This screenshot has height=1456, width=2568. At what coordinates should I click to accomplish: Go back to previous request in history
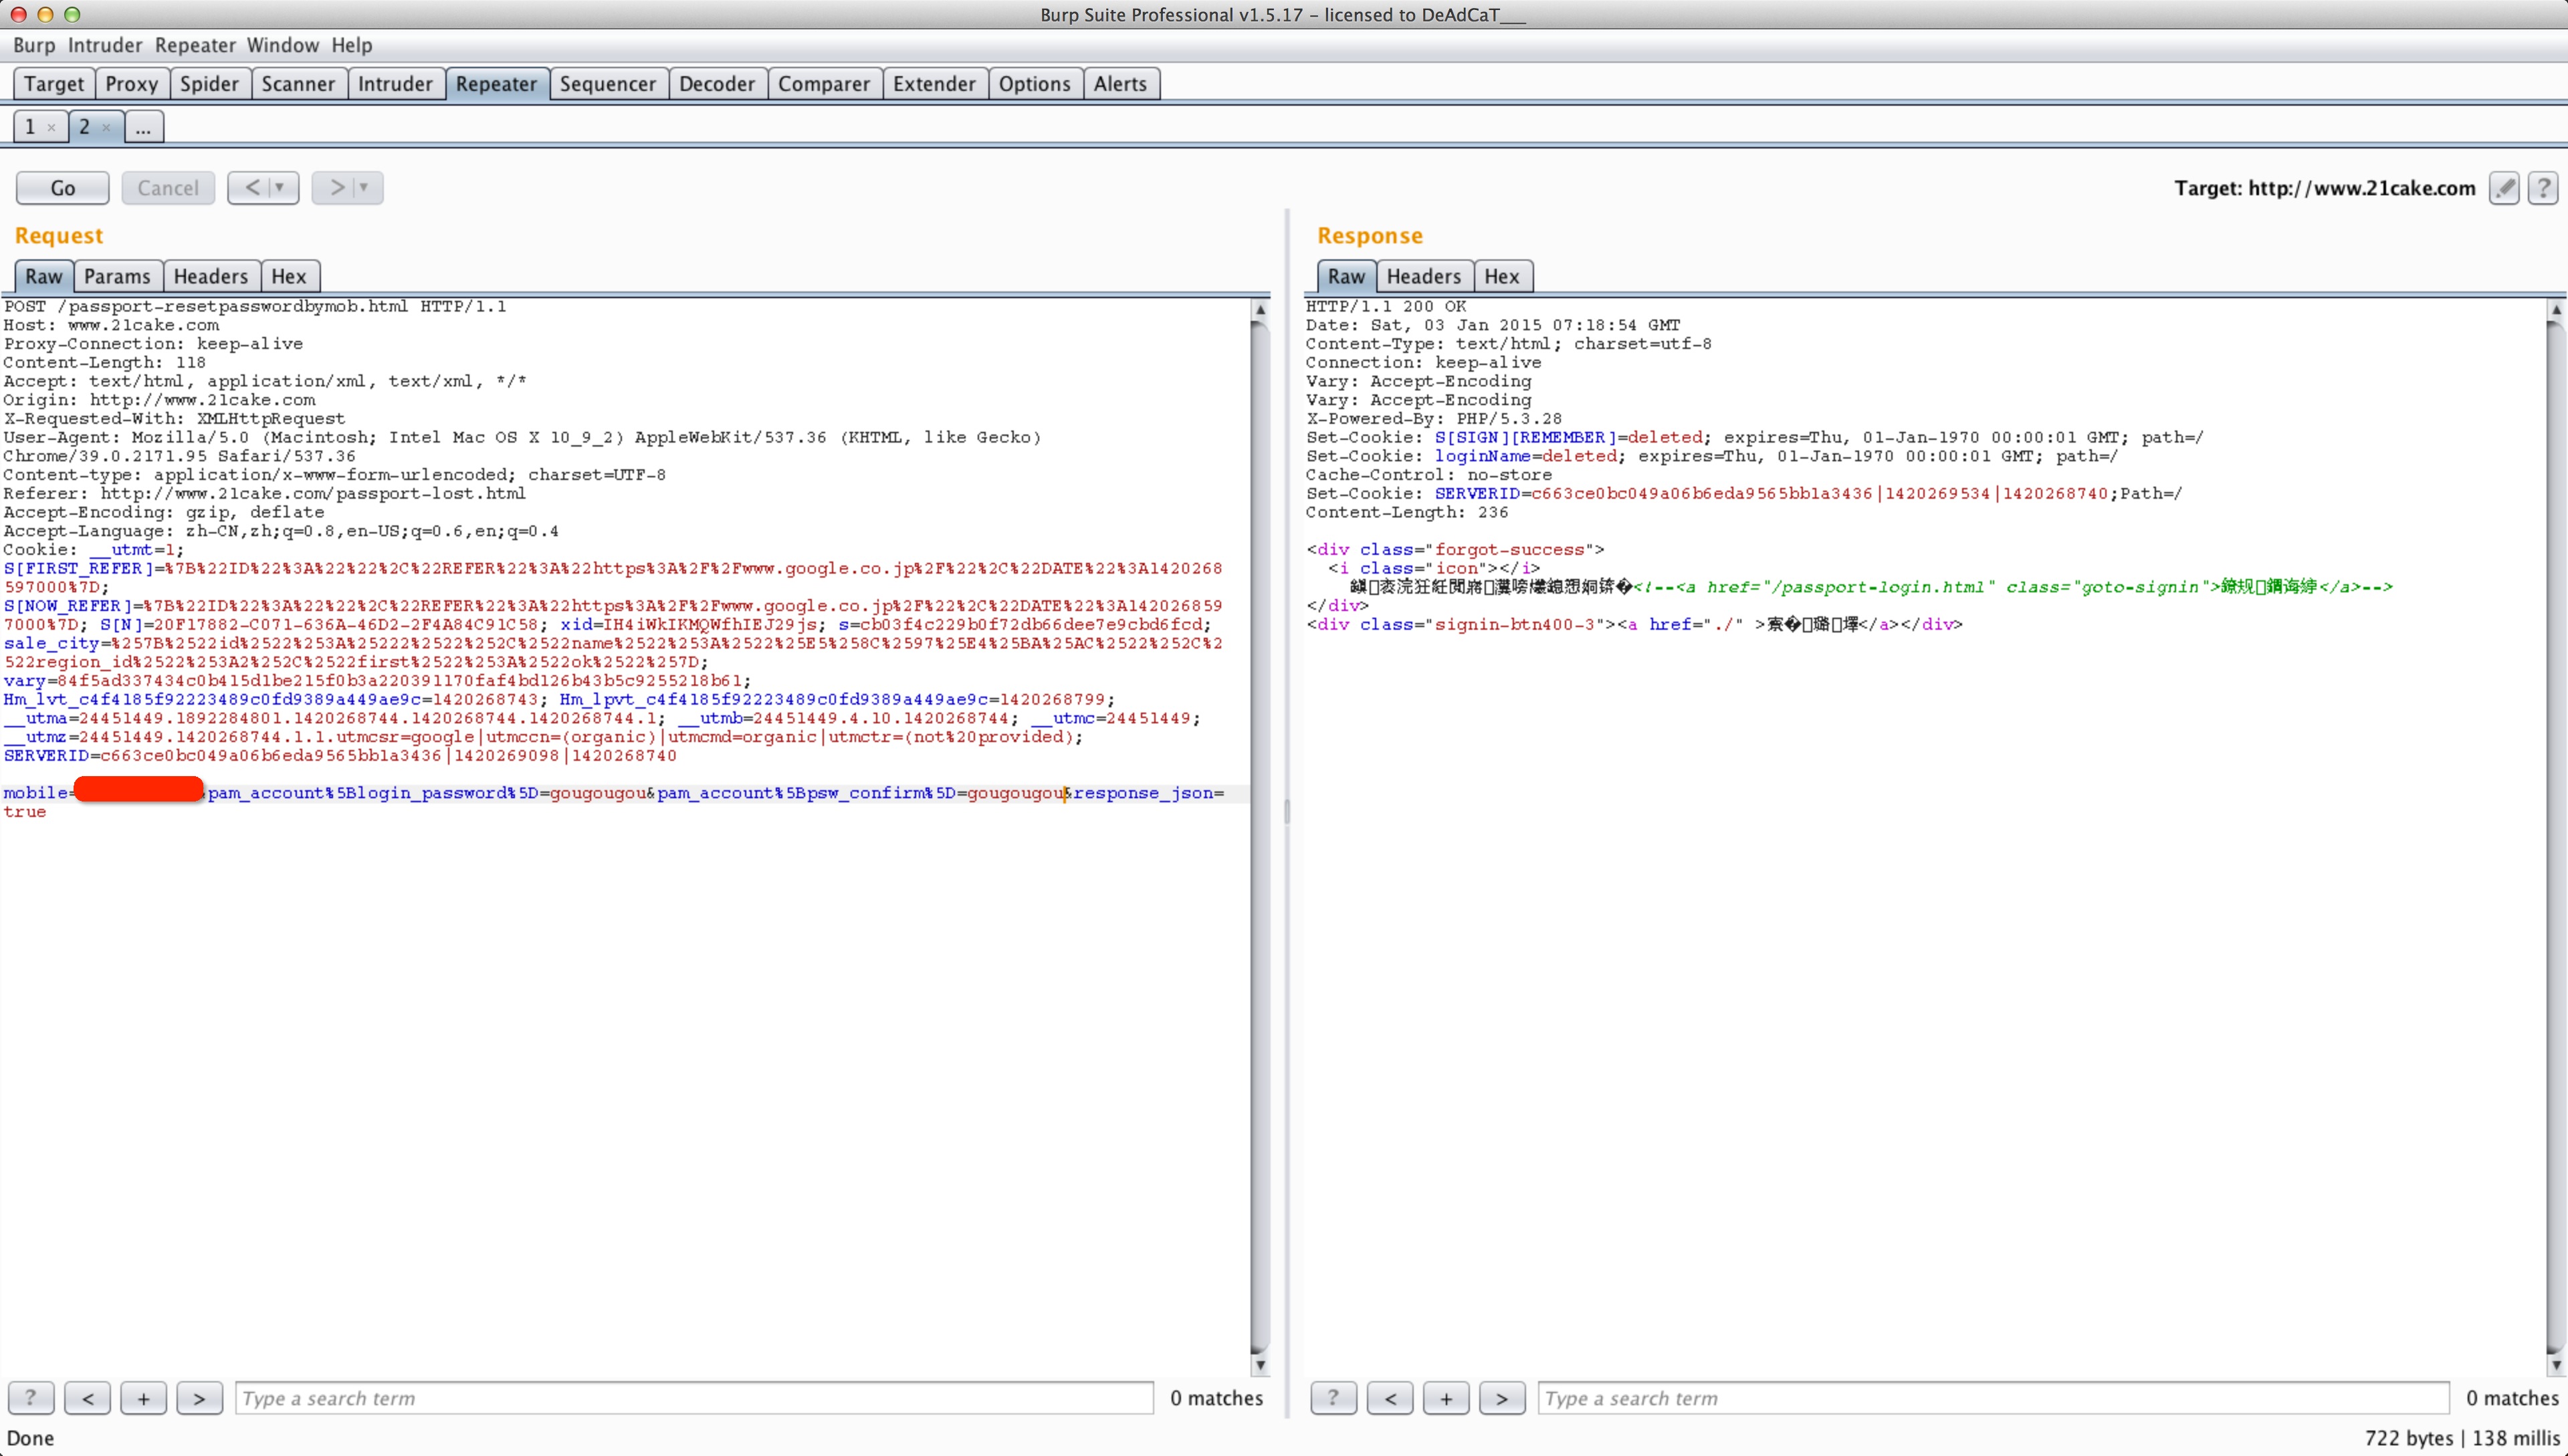coord(250,187)
